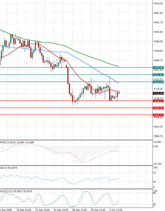Click the -51.933 MACD scale value
The width and height of the screenshot is (165, 211).
pyautogui.click(x=157, y=164)
